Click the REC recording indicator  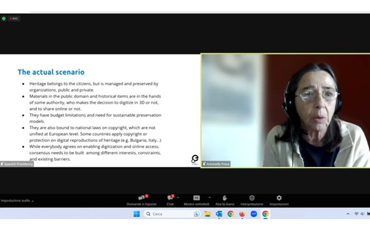point(14,18)
